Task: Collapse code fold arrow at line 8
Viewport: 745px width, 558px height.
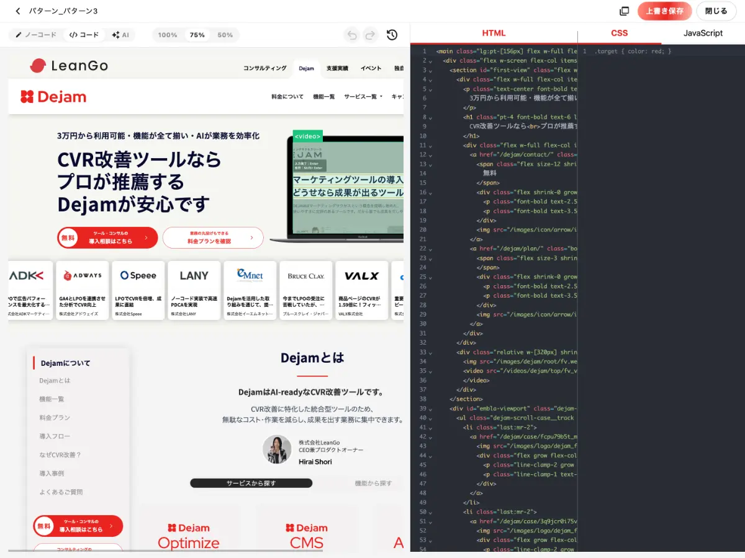Action: pyautogui.click(x=430, y=117)
